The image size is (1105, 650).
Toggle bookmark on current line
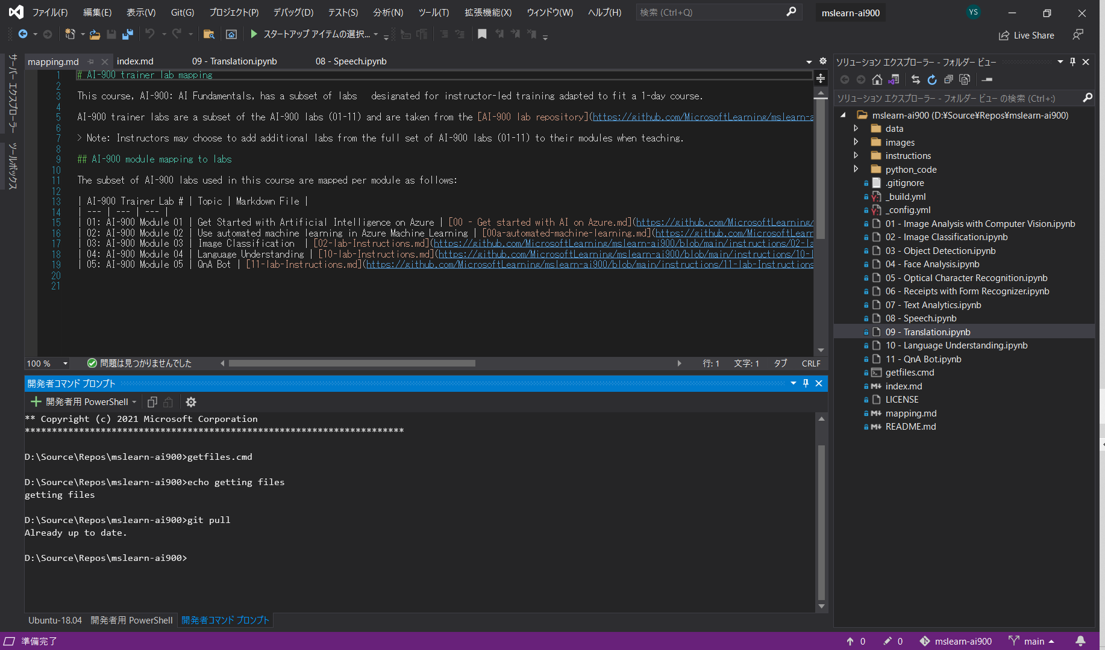(482, 34)
